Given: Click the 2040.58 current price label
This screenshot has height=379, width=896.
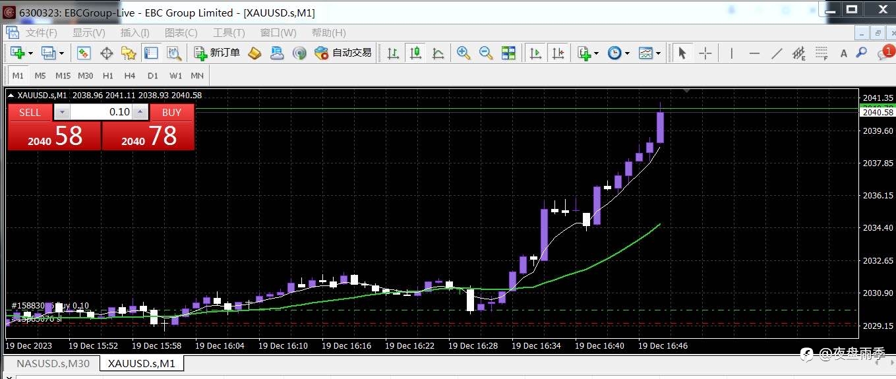Looking at the screenshot, I should pyautogui.click(x=878, y=113).
